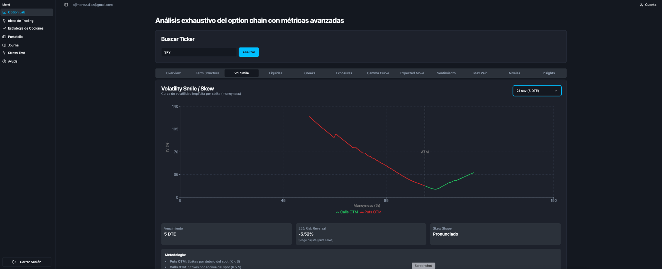The image size is (662, 269).
Task: Click the Screenshot button
Action: 423,266
